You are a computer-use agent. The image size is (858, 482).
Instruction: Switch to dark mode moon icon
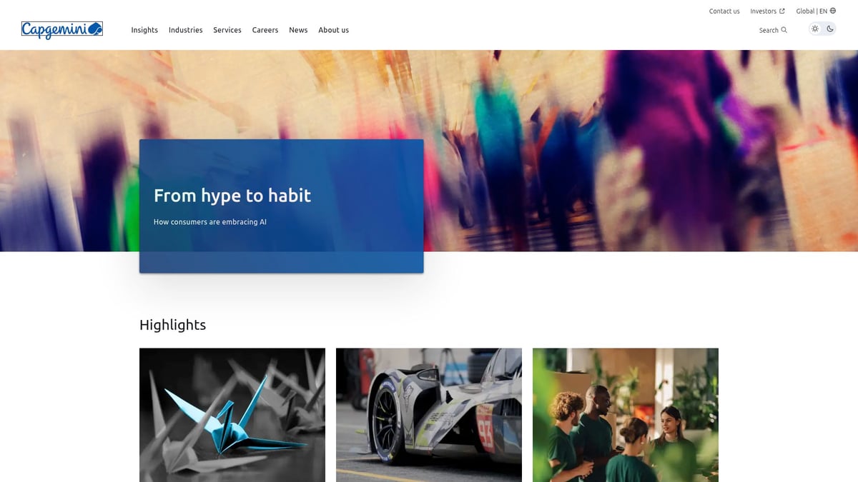click(830, 29)
